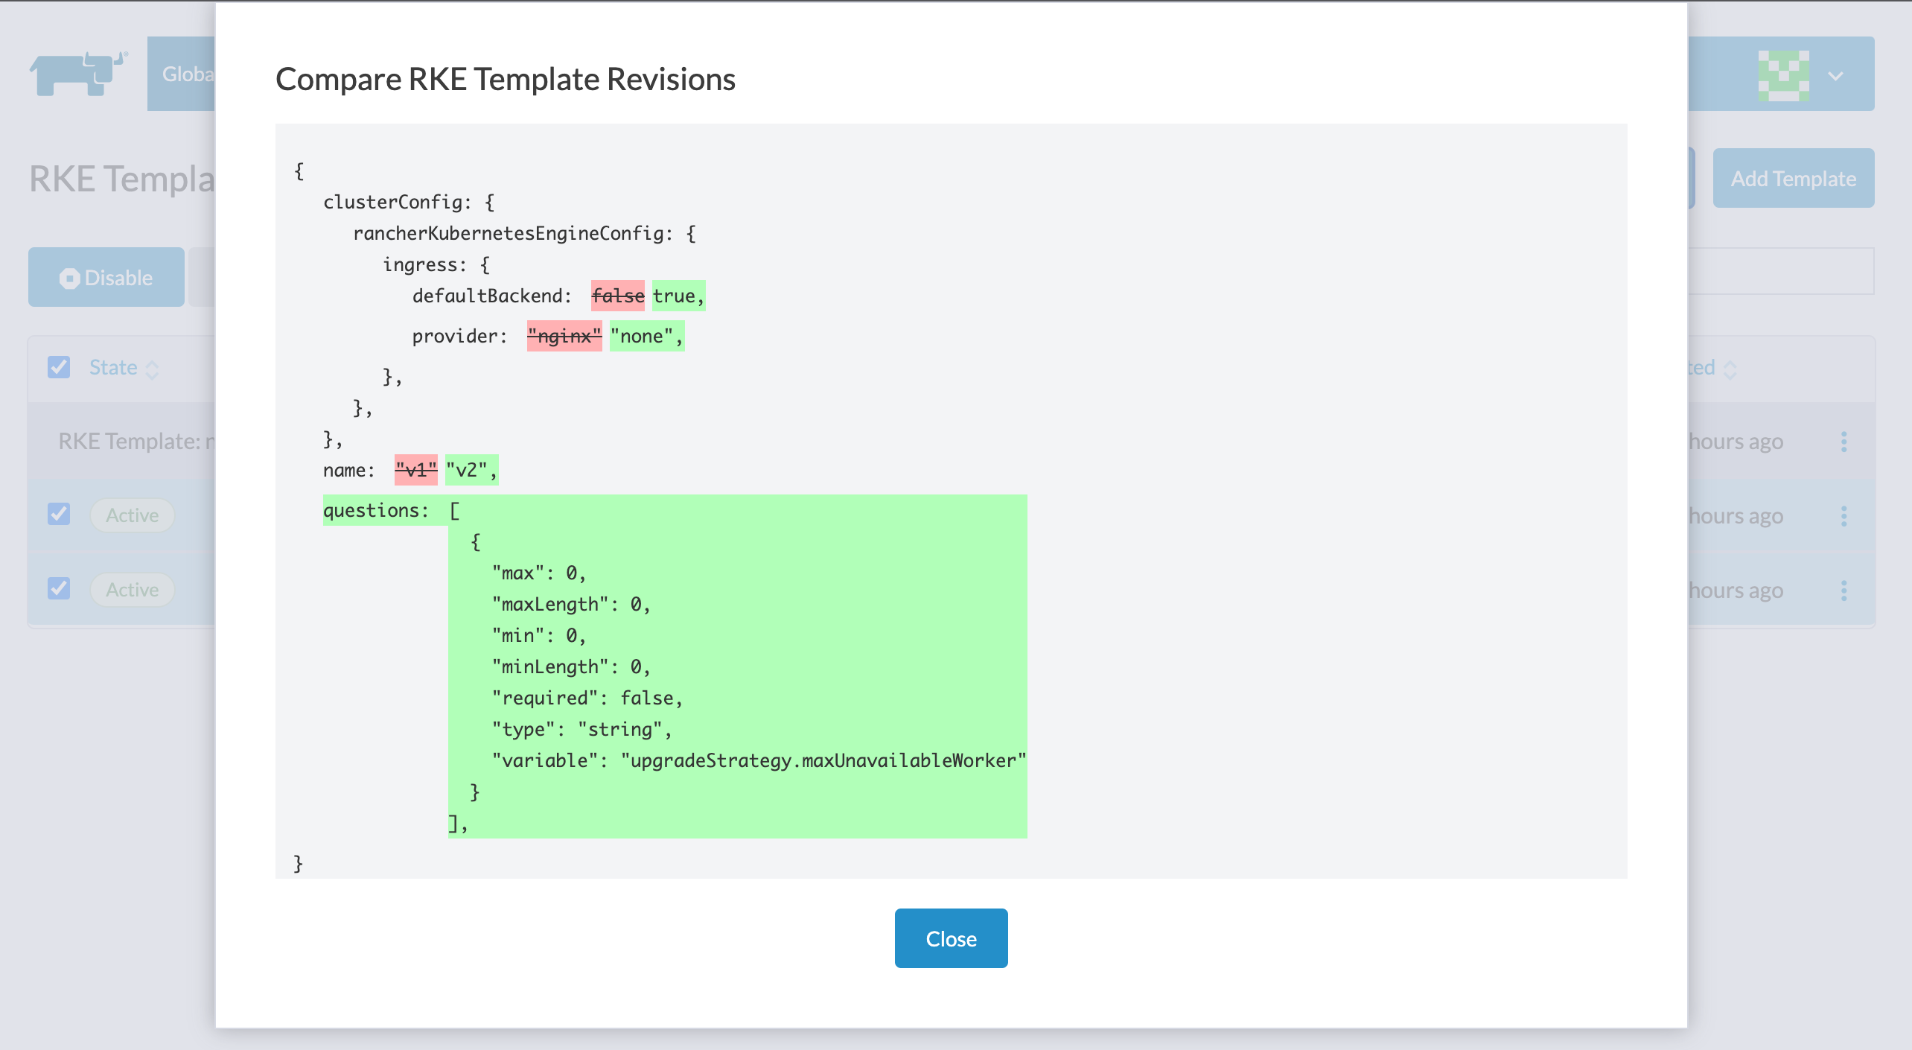This screenshot has height=1050, width=1912.
Task: Open the second Active row's three-dot menu
Action: tap(1844, 591)
